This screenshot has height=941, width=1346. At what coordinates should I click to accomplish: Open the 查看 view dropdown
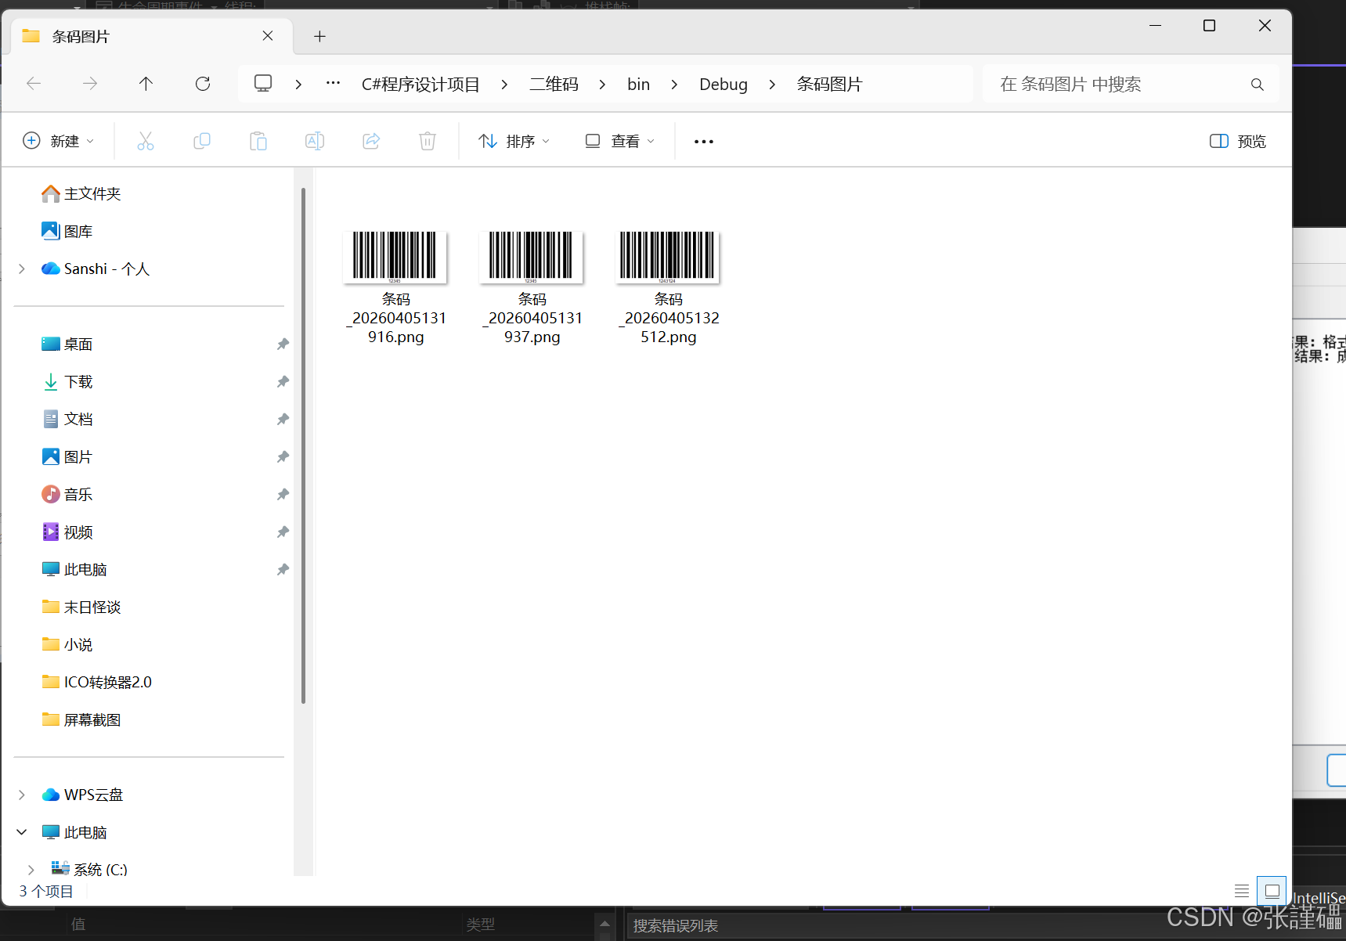click(x=619, y=141)
